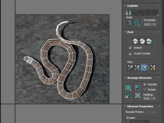The image size is (164, 123).
Task: Click the Flatten Custom icon in Explode
Action: tap(155, 12)
